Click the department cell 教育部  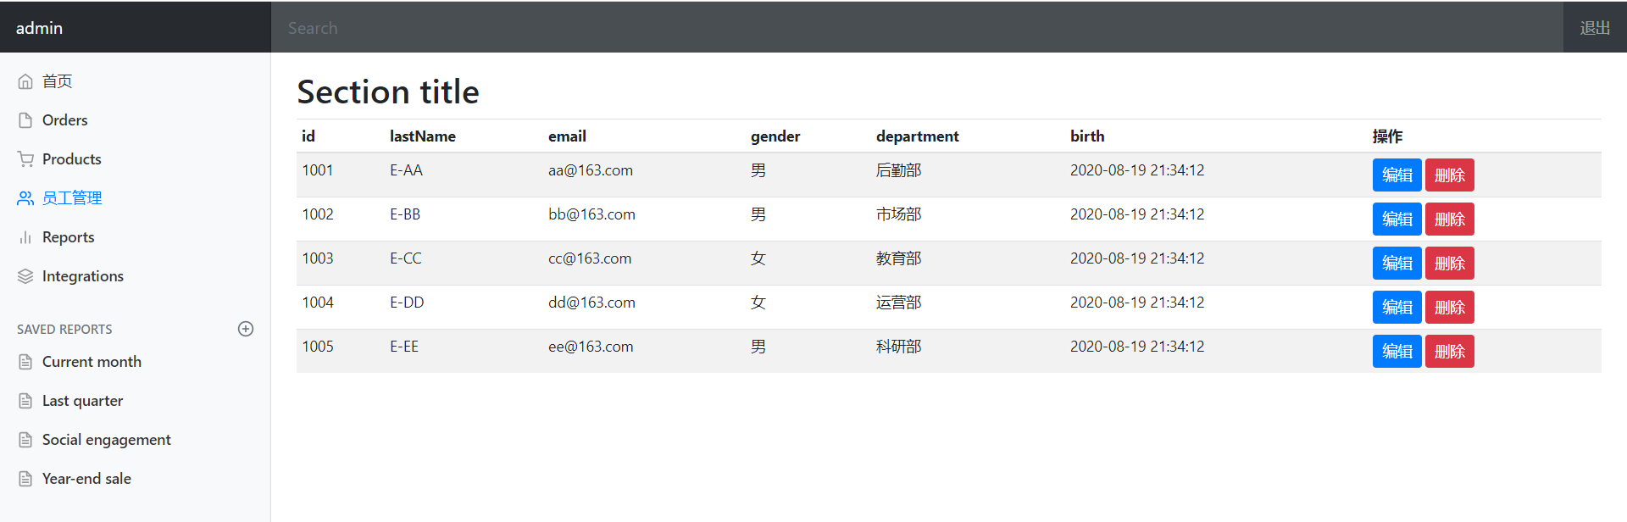[898, 258]
